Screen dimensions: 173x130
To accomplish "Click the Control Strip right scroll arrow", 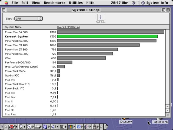I will [x=101, y=127].
